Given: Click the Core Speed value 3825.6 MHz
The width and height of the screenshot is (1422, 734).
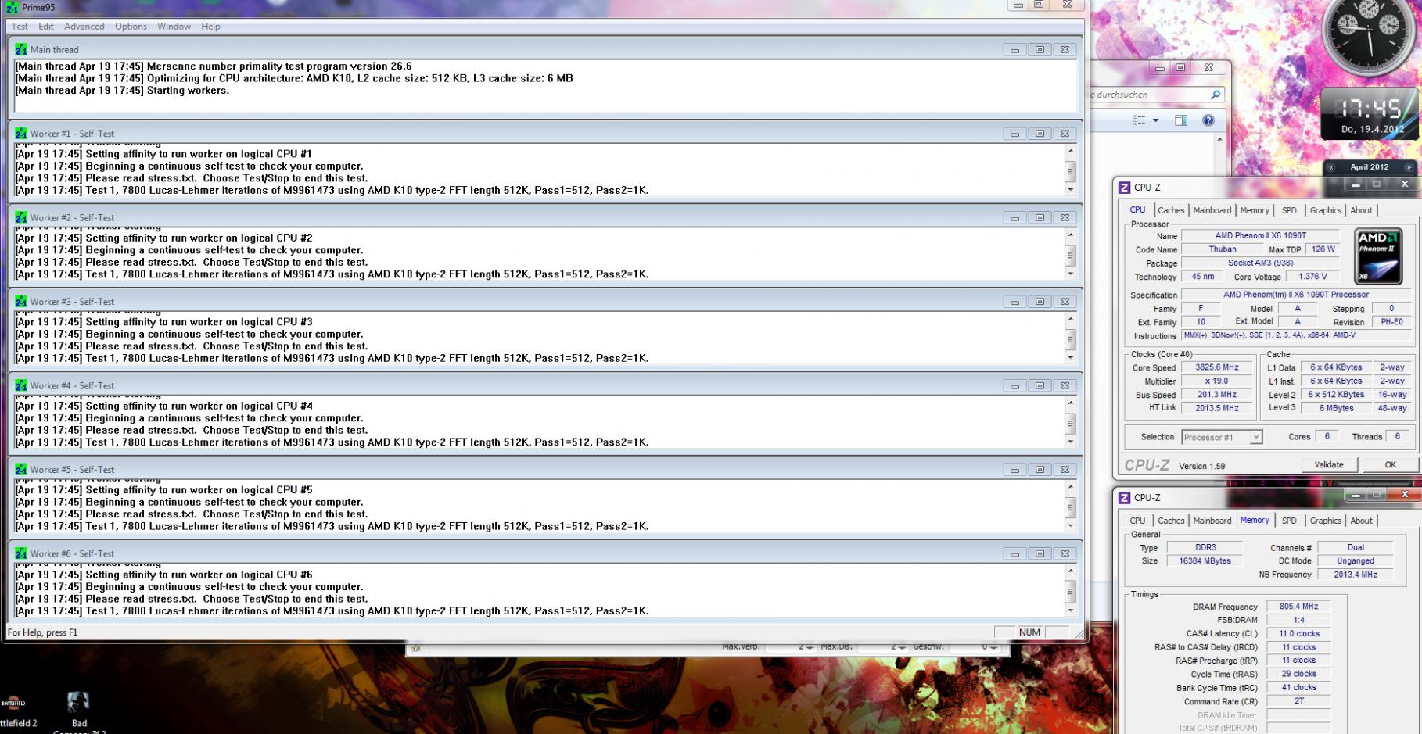Looking at the screenshot, I should 1217,367.
